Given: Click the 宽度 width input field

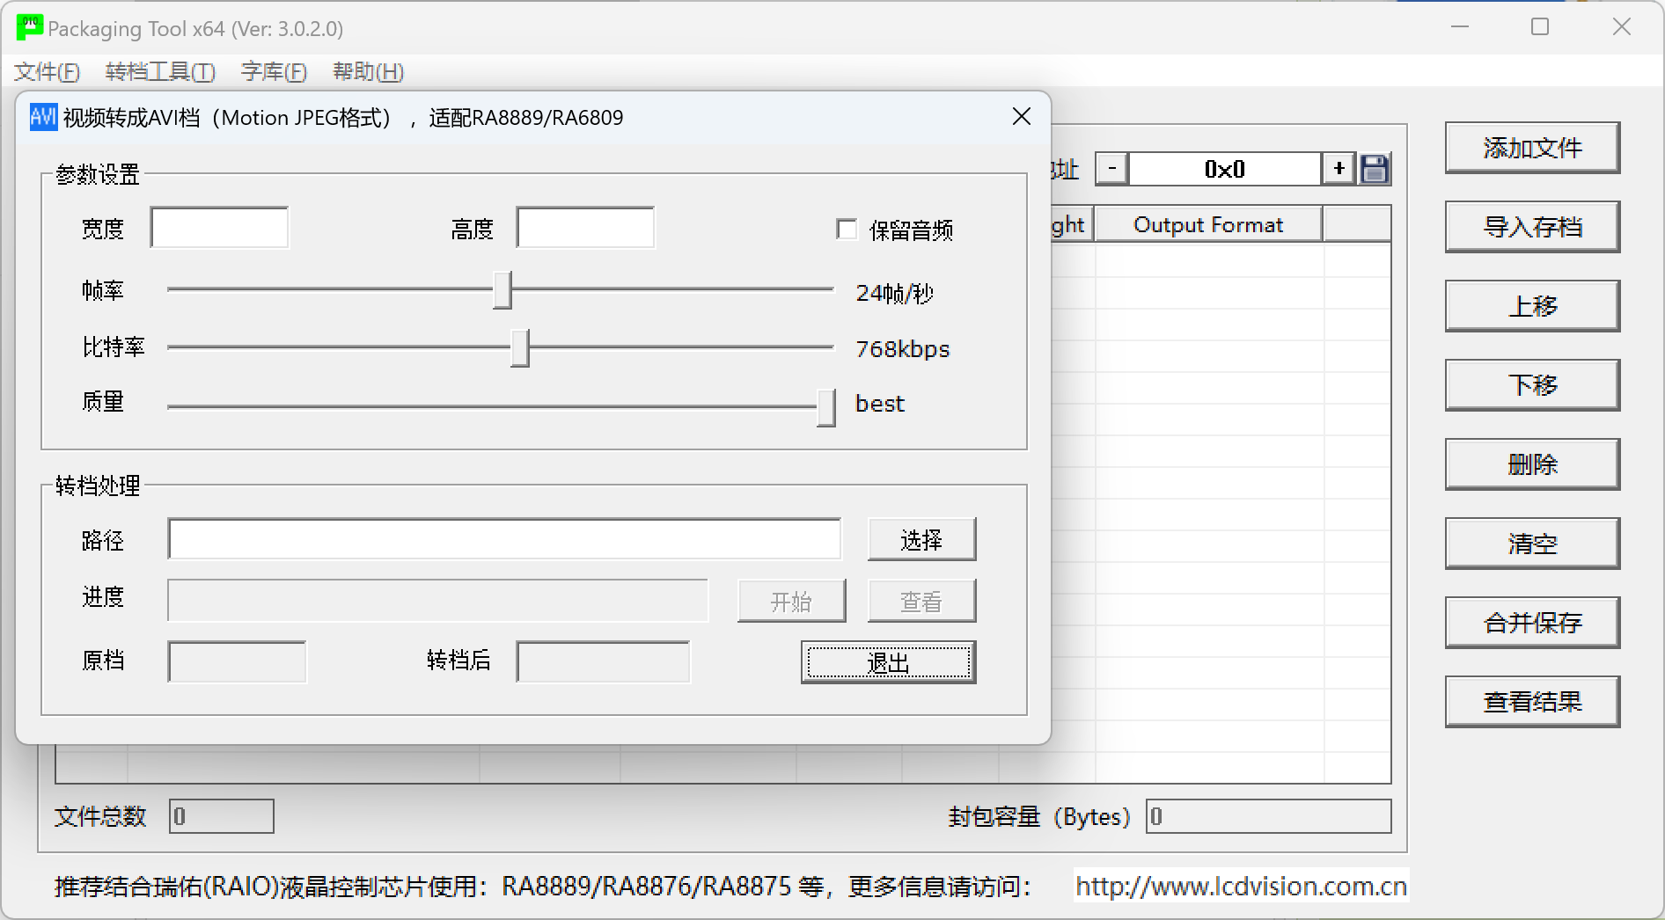Looking at the screenshot, I should click(x=219, y=229).
